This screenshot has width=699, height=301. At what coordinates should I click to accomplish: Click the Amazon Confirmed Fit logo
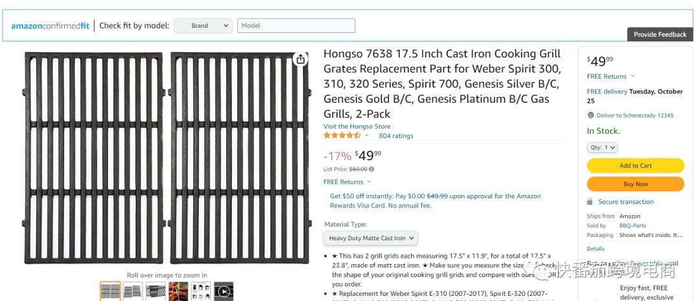(50, 26)
